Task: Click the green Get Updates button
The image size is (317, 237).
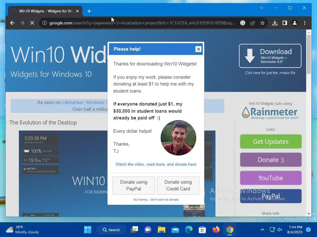Action: (x=271, y=141)
